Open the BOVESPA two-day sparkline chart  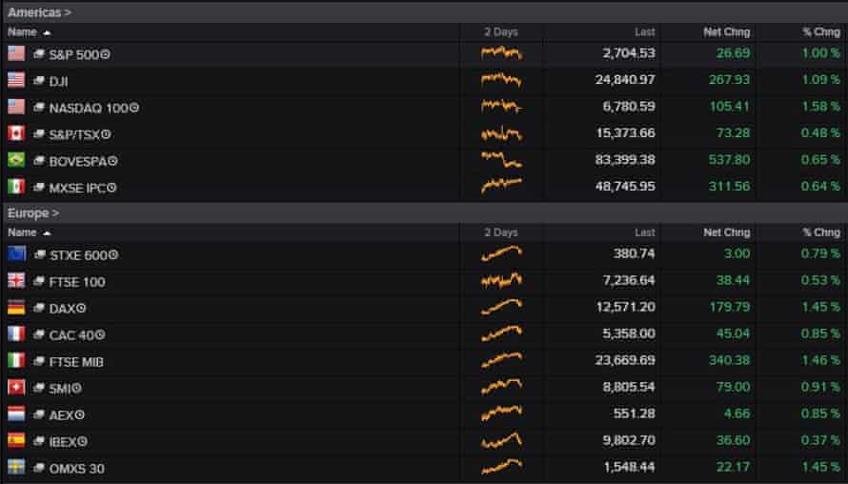(501, 159)
